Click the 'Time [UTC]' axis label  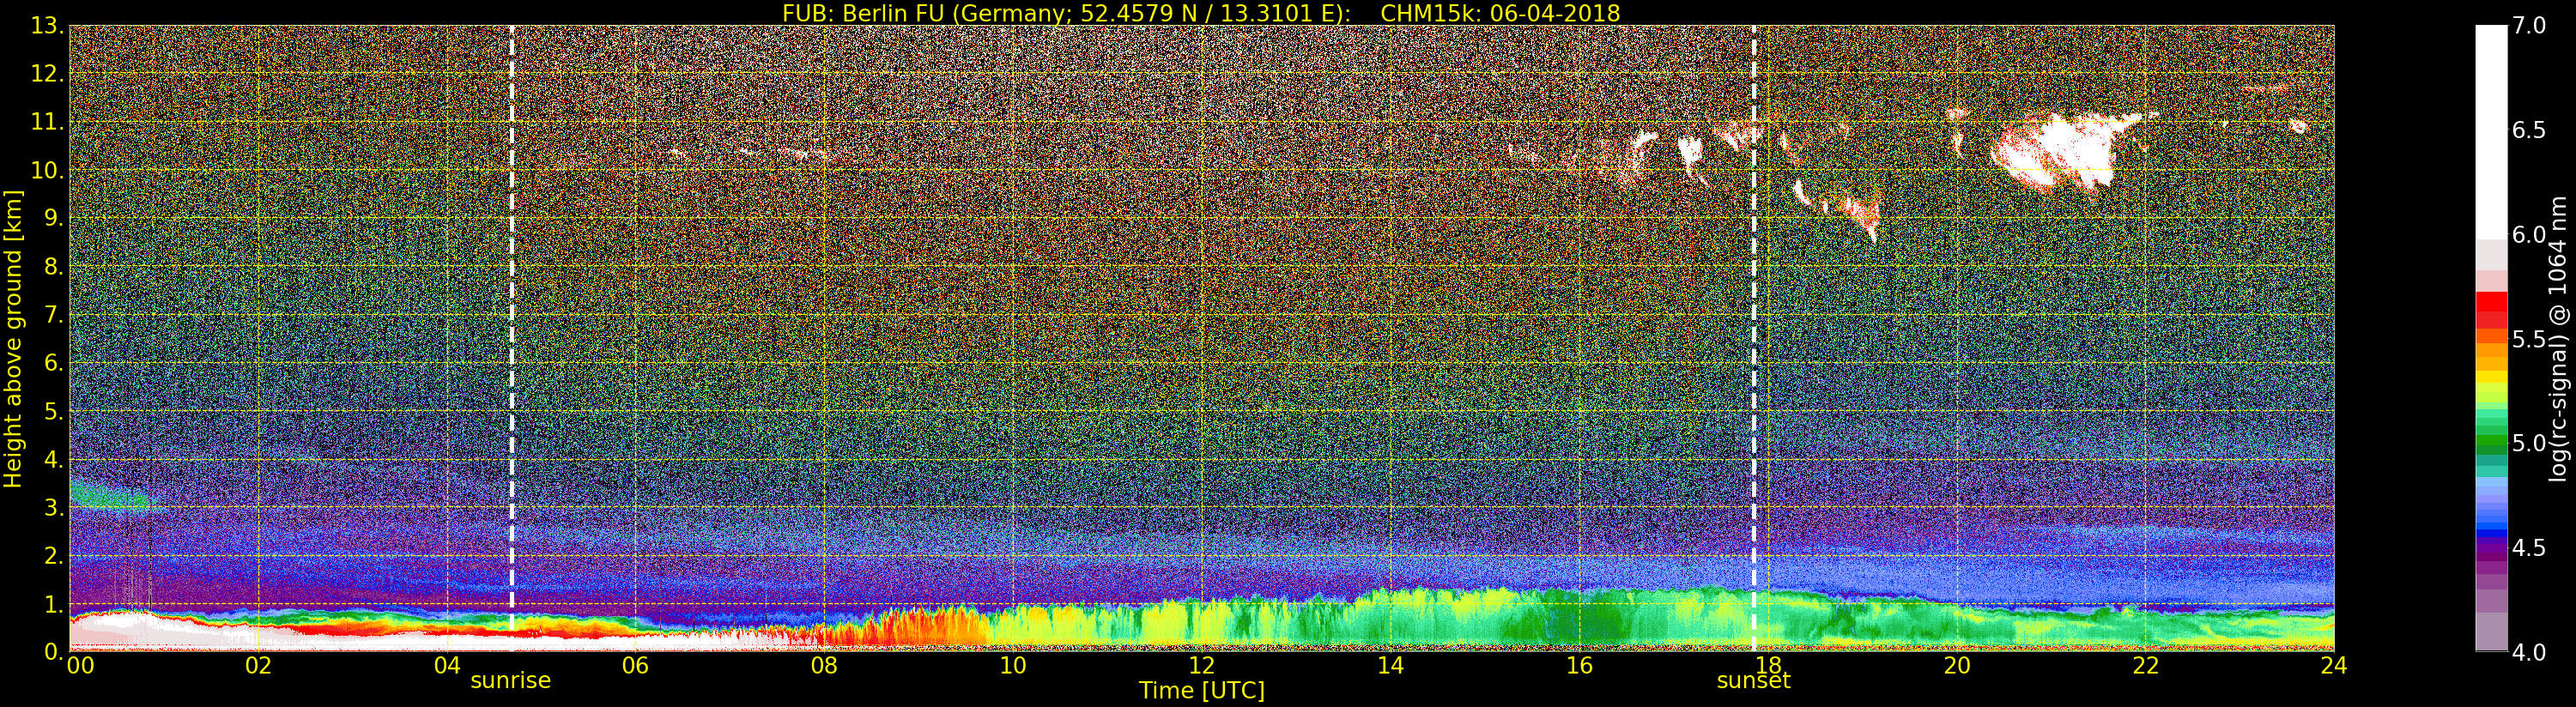point(1202,690)
